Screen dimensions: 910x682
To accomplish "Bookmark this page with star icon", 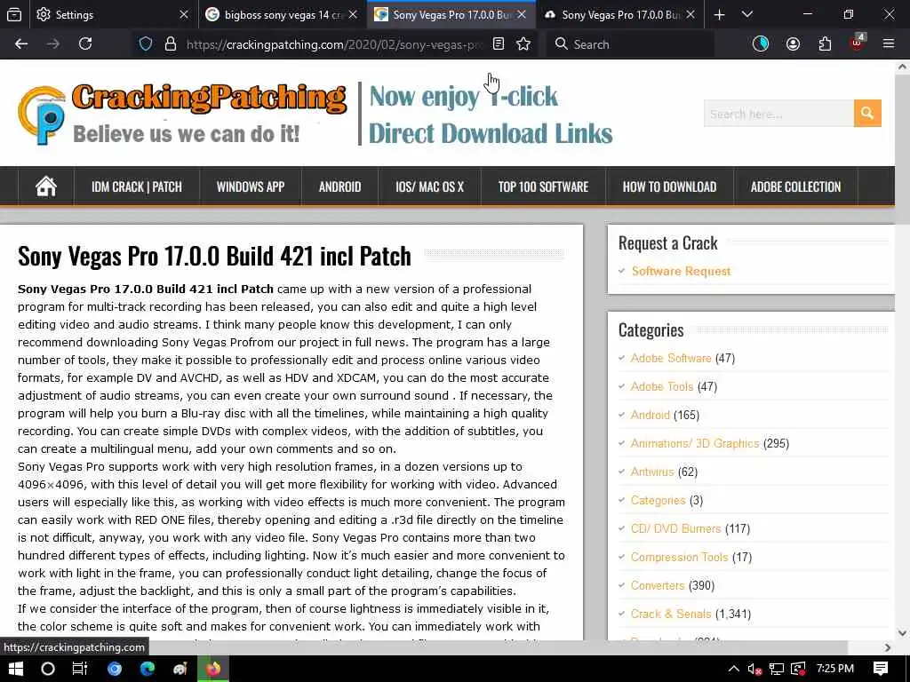I will click(x=523, y=44).
